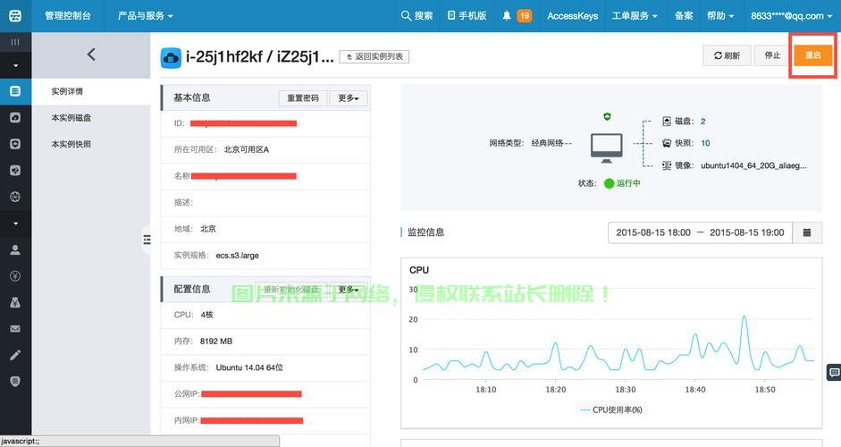Go to 管理控制台 in the top bar

point(68,15)
